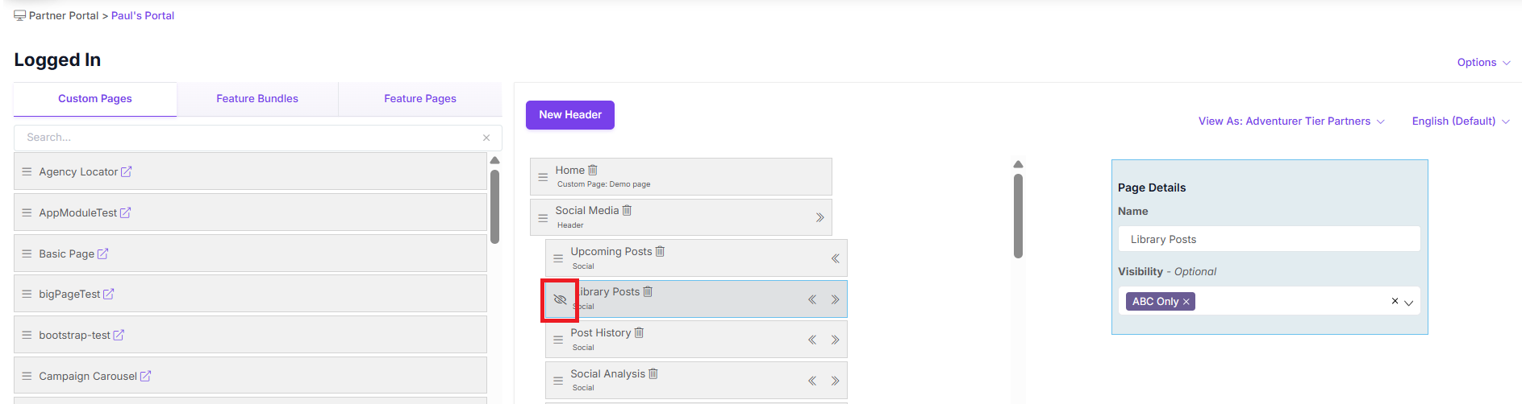This screenshot has width=1522, height=404.
Task: Remove the ABC Only visibility tag
Action: 1186,302
